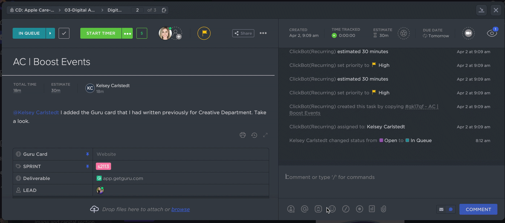This screenshot has width=505, height=223.
Task: Toggle email notification option beside Comment button
Action: 441,209
